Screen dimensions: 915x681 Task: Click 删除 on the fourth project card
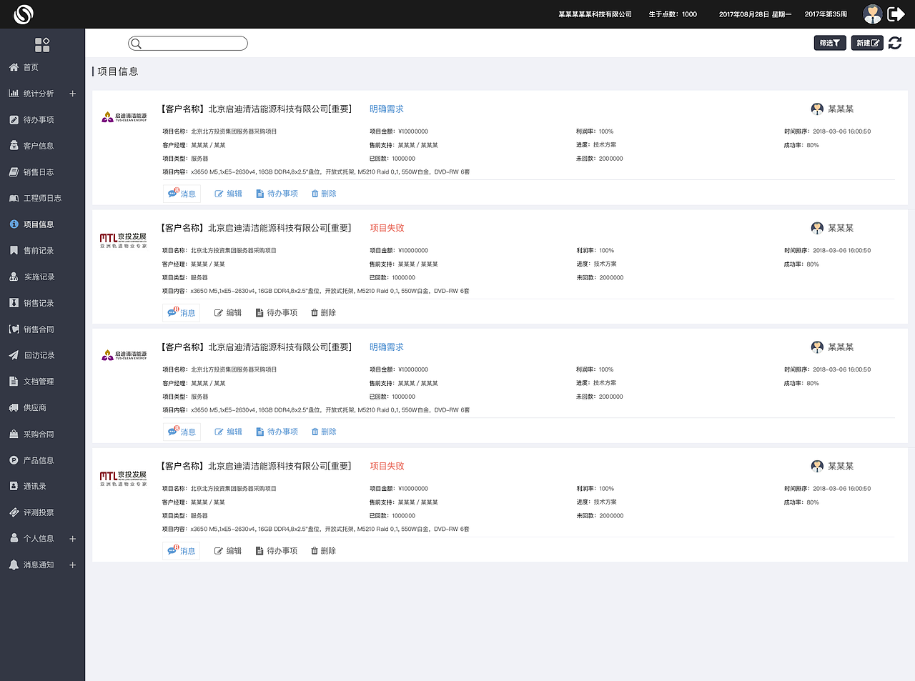click(324, 551)
